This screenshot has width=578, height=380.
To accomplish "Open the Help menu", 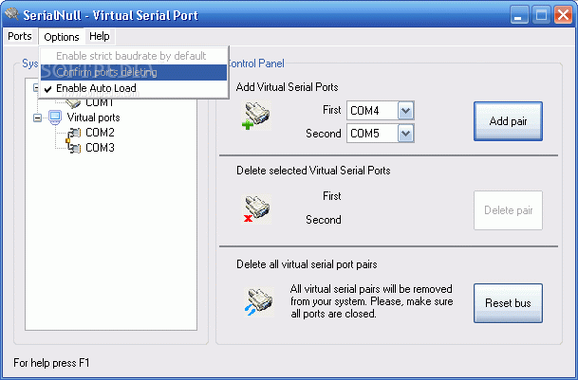I will coord(99,36).
